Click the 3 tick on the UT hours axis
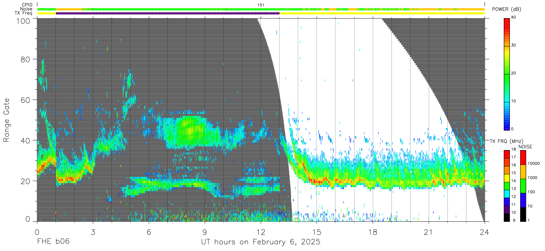The height and width of the screenshot is (251, 545). (x=93, y=232)
